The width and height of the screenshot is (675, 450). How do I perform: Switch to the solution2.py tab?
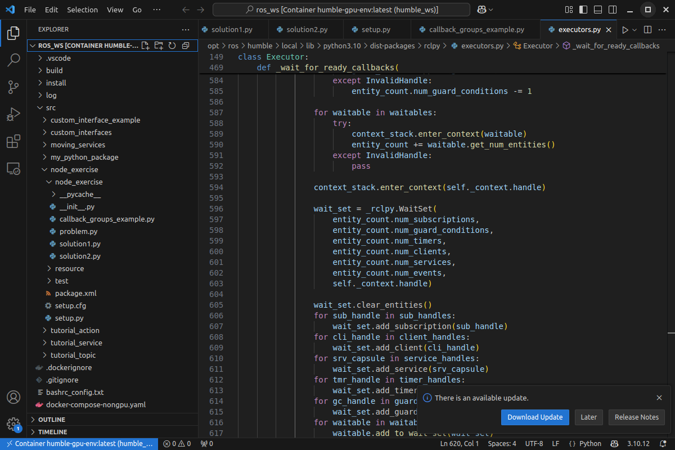pos(307,30)
